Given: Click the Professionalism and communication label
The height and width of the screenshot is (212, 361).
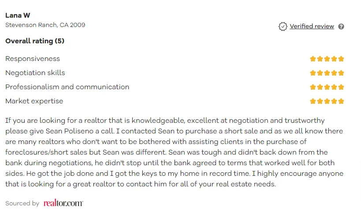Looking at the screenshot, I should [67, 87].
